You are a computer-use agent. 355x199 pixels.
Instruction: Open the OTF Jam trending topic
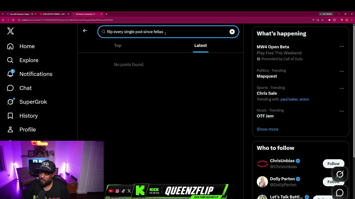(265, 116)
